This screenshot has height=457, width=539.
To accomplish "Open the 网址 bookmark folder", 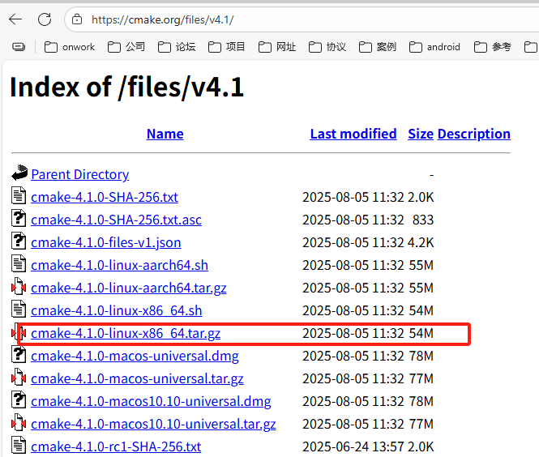I will coord(277,47).
